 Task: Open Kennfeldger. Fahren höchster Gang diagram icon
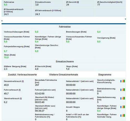coord(123,116)
